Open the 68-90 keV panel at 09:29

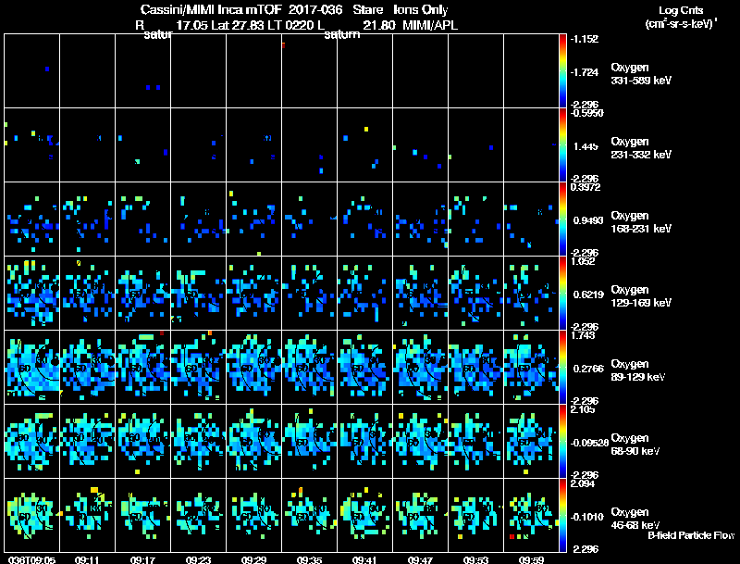point(253,441)
